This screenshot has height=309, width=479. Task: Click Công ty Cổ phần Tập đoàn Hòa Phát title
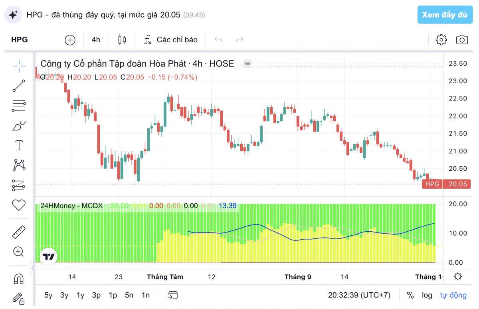click(x=113, y=63)
